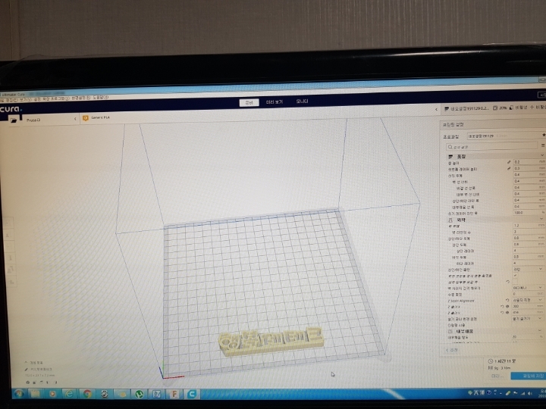The width and height of the screenshot is (546, 409).
Task: Click the print time clock icon
Action: tap(491, 361)
